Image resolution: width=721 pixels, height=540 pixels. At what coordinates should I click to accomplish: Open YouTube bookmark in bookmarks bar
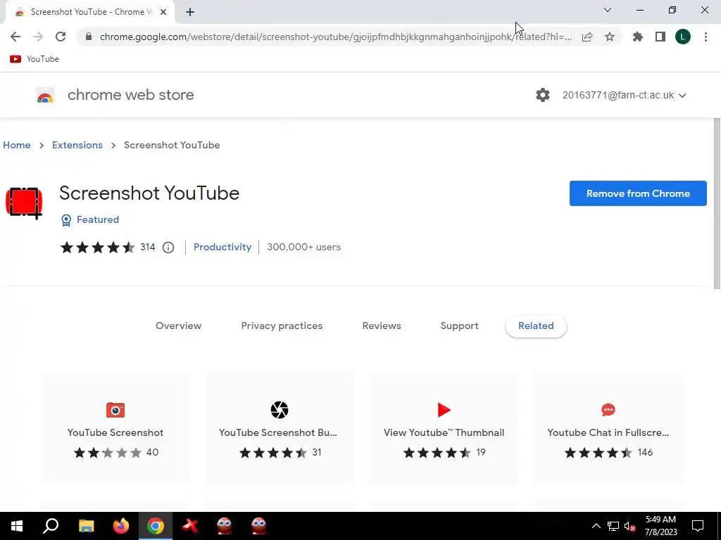tap(35, 59)
